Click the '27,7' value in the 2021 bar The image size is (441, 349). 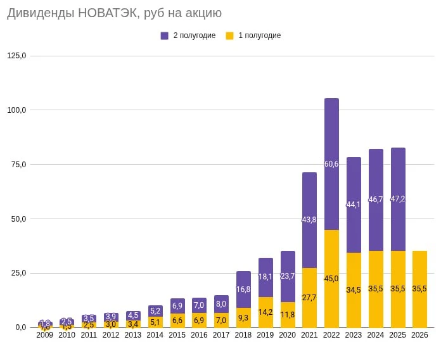coord(309,298)
